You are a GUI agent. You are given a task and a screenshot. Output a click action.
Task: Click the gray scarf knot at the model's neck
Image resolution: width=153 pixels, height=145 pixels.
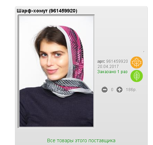(67, 87)
